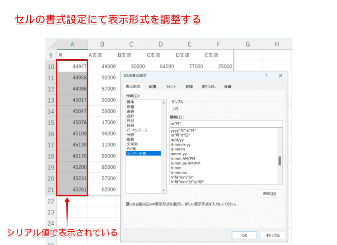Screen dimensions: 337x245
Task: Choose the plain h:mm format
Action: (x=224, y=168)
